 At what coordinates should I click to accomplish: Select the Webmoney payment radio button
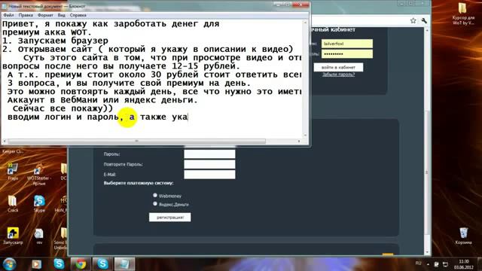point(155,195)
